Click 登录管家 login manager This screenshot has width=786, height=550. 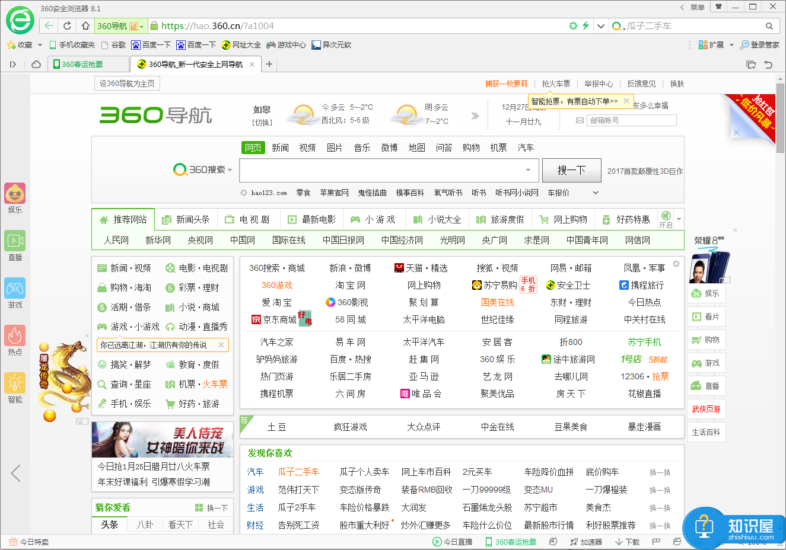(760, 44)
